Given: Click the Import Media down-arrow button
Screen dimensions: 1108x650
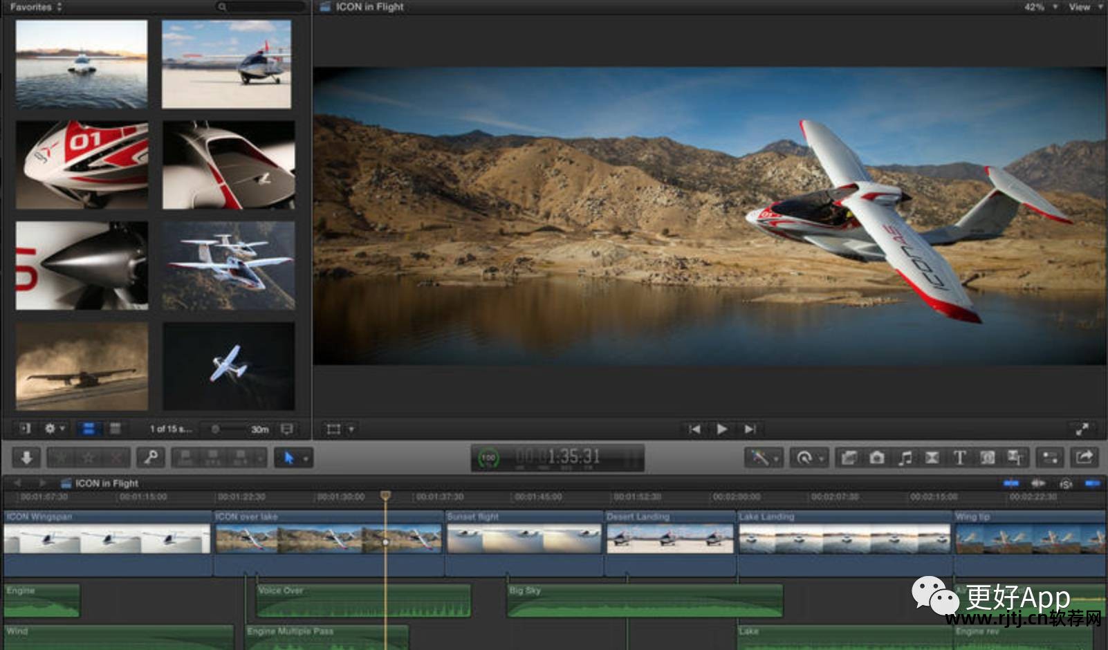Looking at the screenshot, I should click(x=27, y=457).
